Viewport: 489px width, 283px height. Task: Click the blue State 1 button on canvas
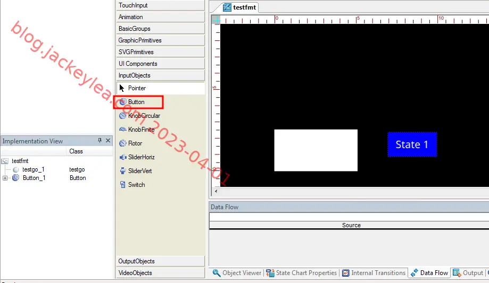pos(412,144)
